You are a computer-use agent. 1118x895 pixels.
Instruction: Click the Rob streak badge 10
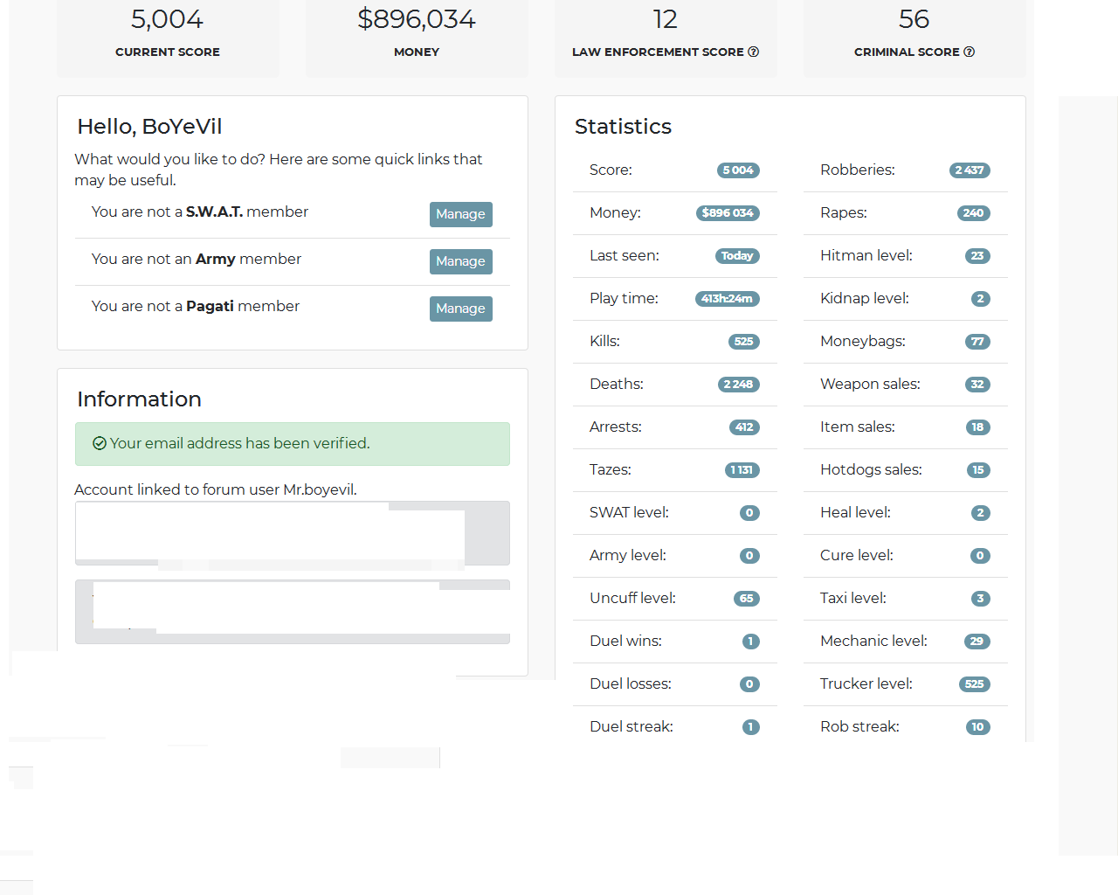pos(978,727)
